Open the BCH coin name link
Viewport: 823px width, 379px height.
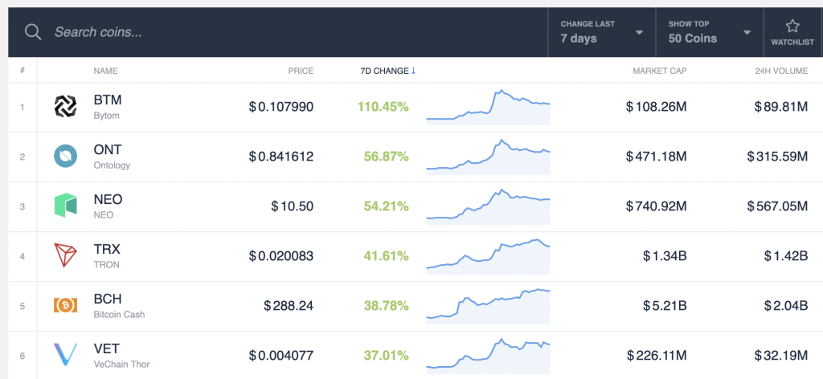[x=108, y=299]
